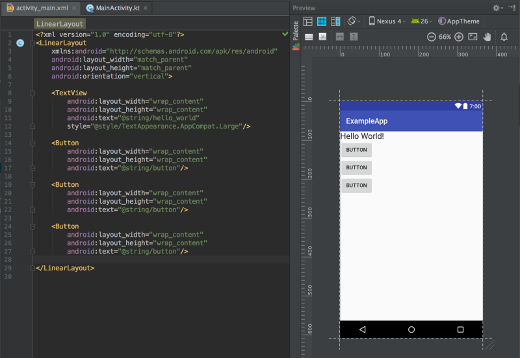
Task: Select the ExampleApp title bar in preview
Action: tap(411, 121)
